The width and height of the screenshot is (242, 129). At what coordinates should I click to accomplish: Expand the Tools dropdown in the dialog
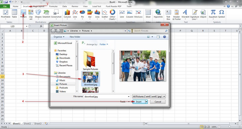124,102
